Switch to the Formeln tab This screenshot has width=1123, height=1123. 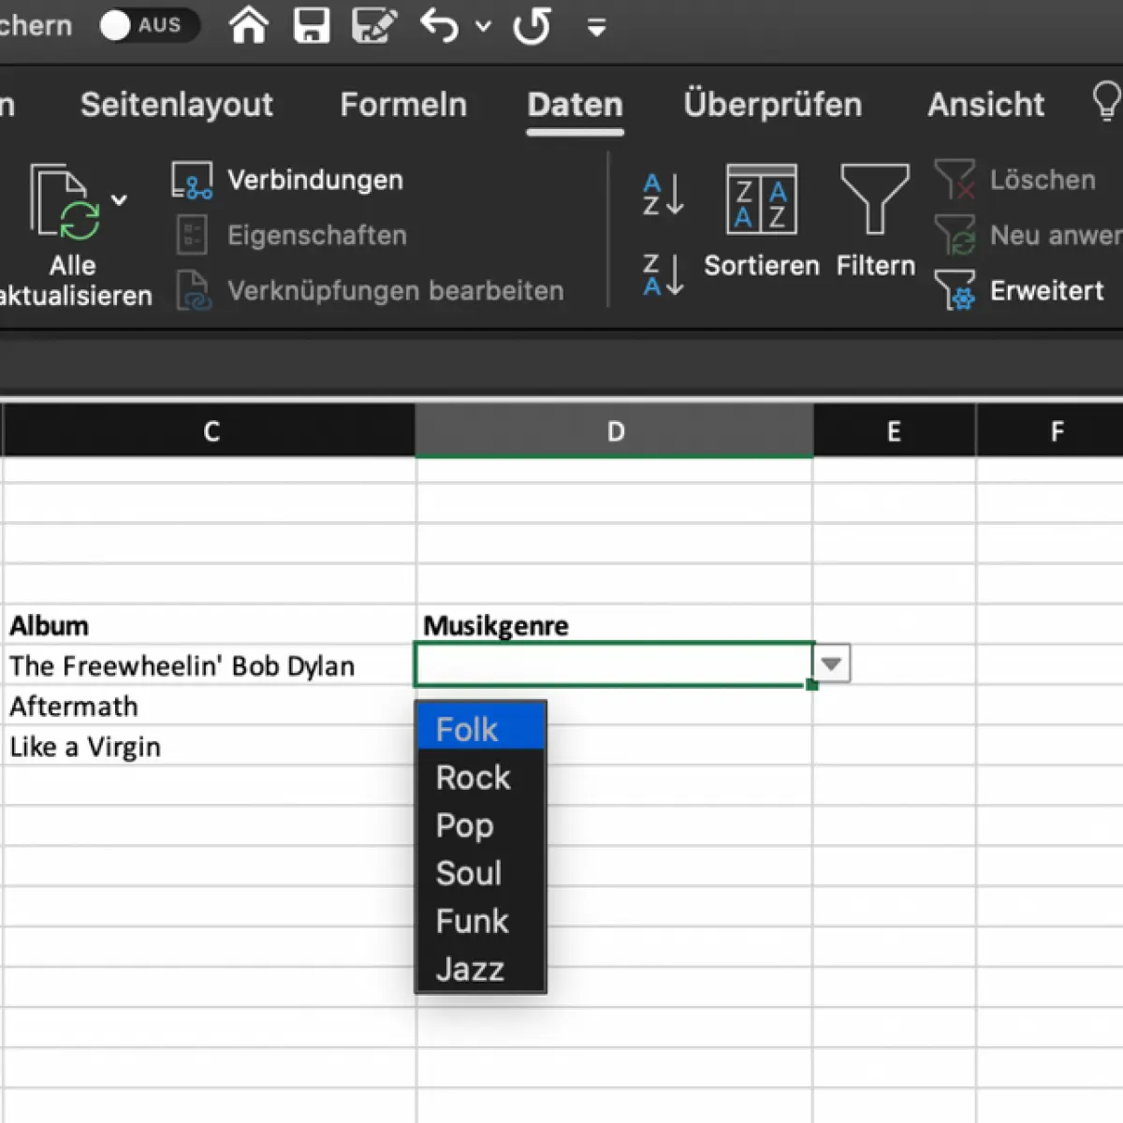403,104
